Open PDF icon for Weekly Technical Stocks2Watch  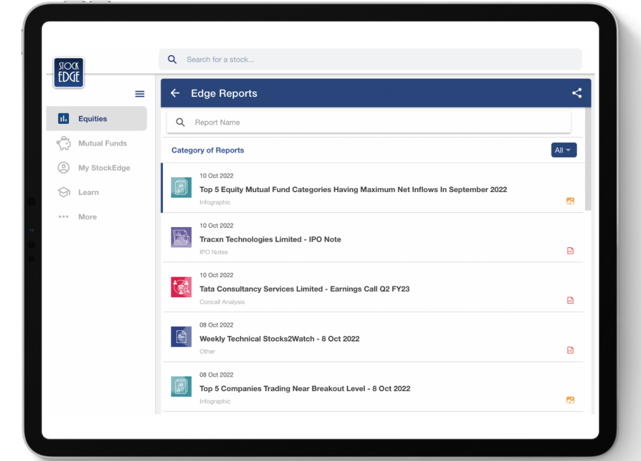[x=570, y=350]
